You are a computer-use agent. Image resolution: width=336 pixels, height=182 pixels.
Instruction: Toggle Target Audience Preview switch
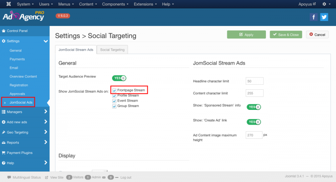pyautogui.click(x=119, y=78)
